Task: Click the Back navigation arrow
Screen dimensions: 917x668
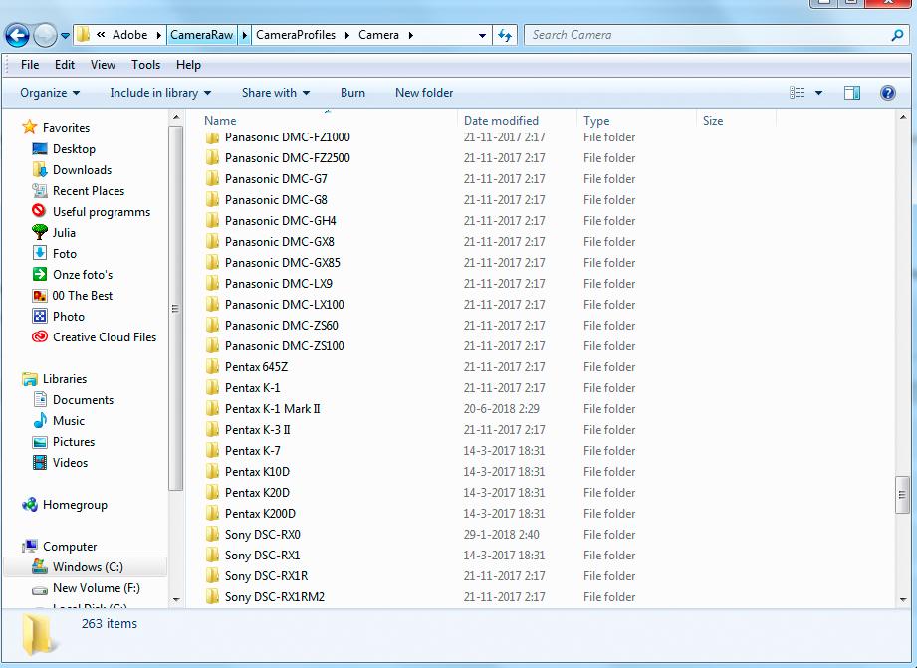Action: pyautogui.click(x=17, y=35)
